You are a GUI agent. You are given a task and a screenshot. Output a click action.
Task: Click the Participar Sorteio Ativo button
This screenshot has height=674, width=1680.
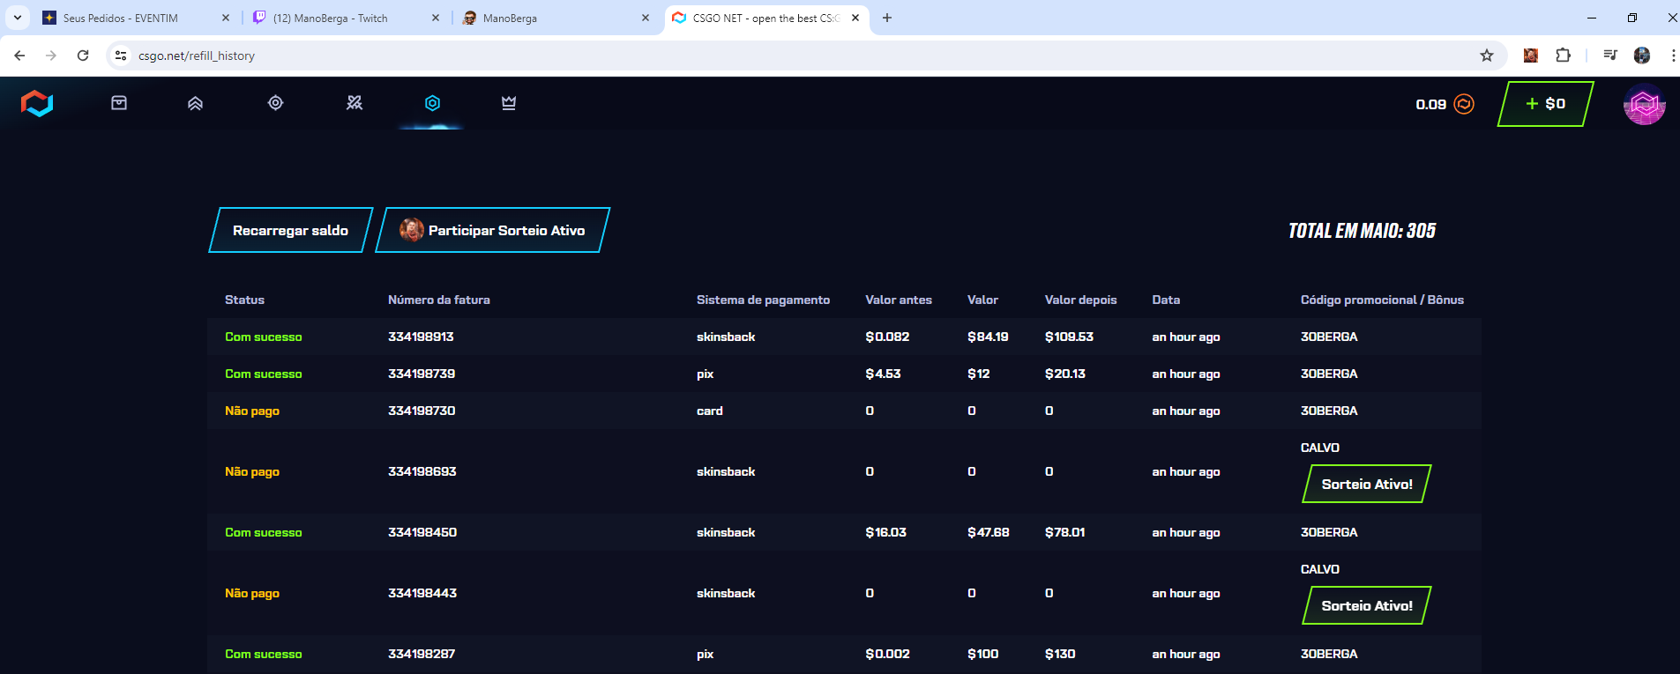coord(492,230)
